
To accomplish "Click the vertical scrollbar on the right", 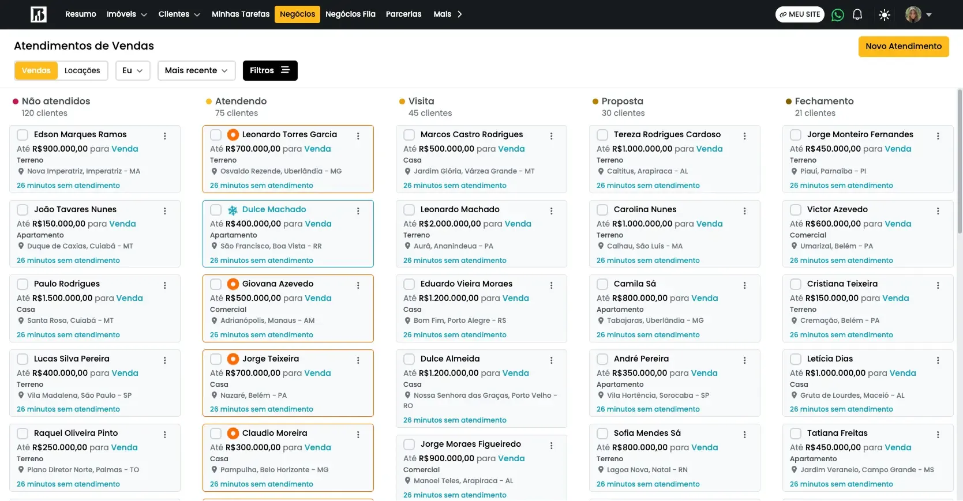I will point(960,161).
